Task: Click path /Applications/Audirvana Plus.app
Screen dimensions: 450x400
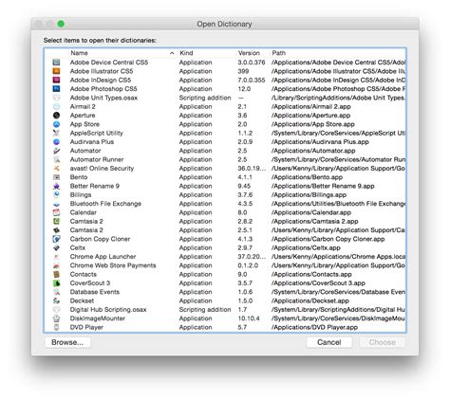Action: tap(320, 142)
